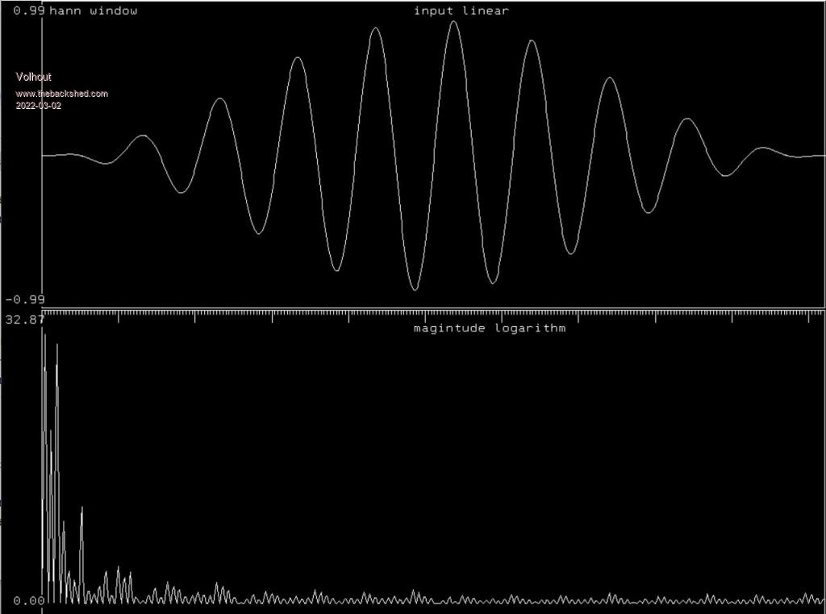
Task: Click the waveform crest right of the tallest
Action: (531, 41)
